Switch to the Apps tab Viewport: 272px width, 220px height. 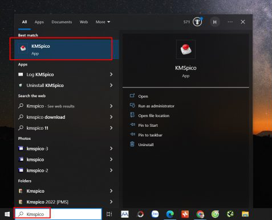tap(39, 22)
